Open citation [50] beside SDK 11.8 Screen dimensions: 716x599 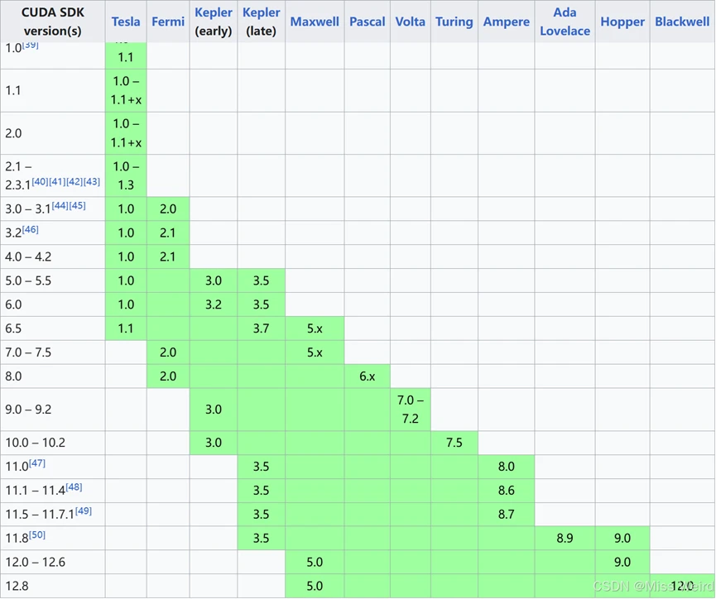click(x=37, y=534)
